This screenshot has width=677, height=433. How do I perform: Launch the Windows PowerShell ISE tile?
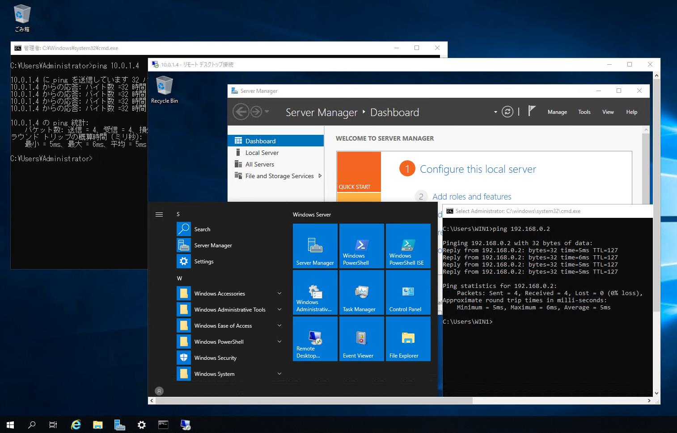tap(408, 246)
